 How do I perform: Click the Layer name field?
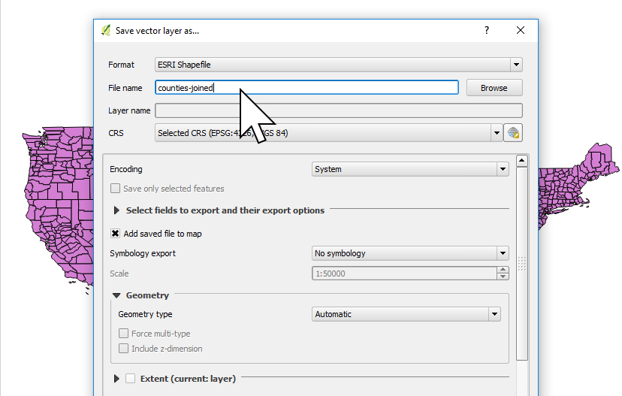(338, 110)
